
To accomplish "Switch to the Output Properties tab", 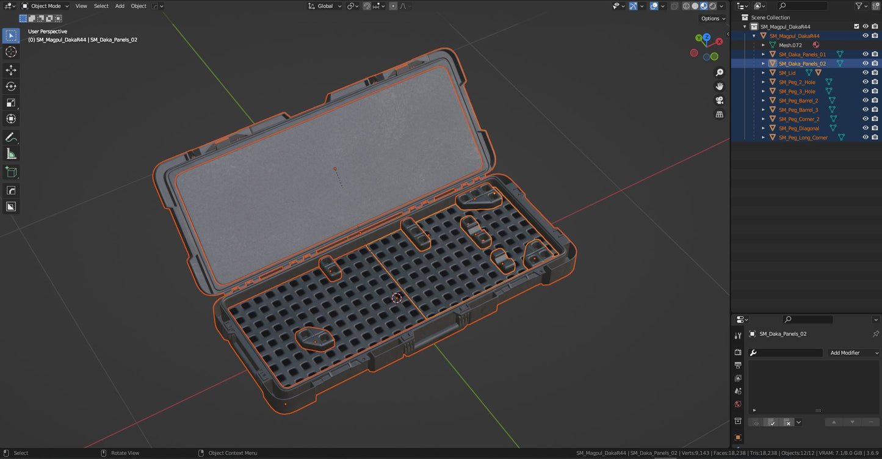I will (x=737, y=364).
